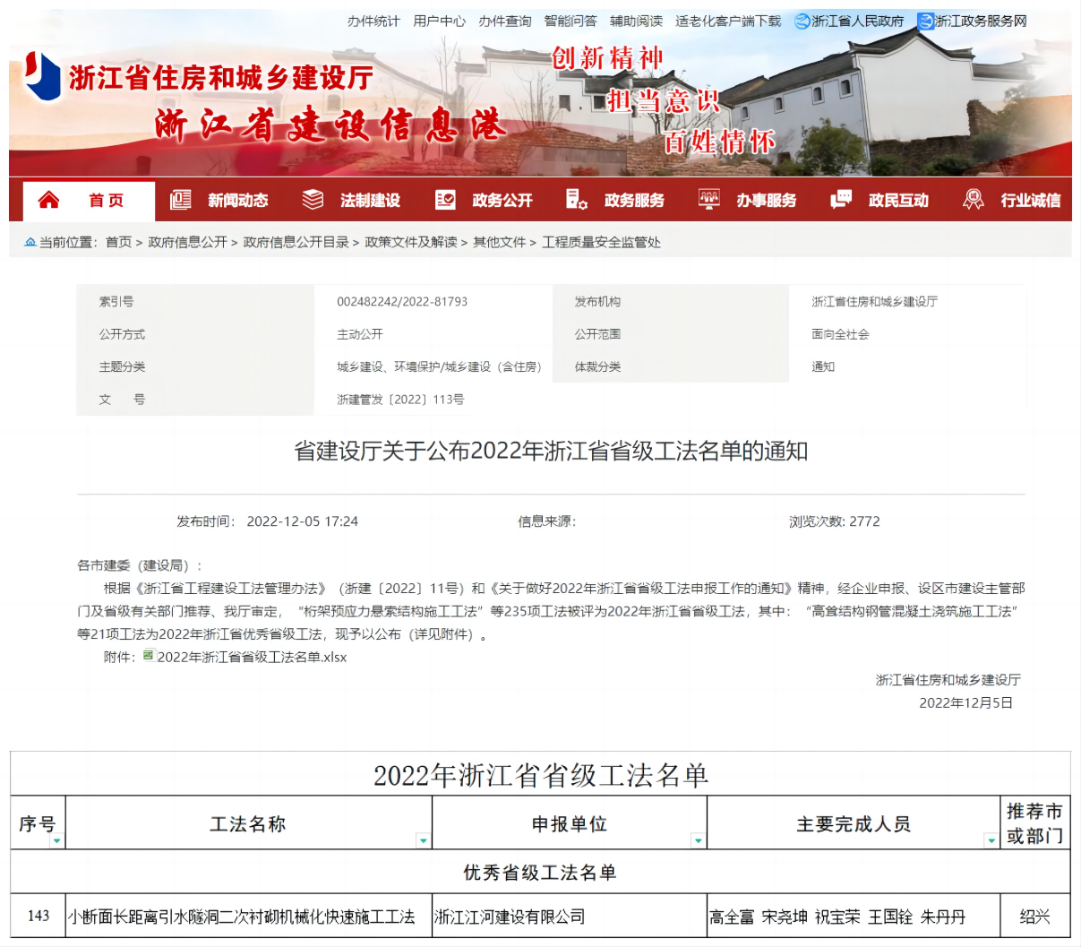Click the 政务服务 building icon
Viewport: 1081px width, 947px height.
pos(577,200)
